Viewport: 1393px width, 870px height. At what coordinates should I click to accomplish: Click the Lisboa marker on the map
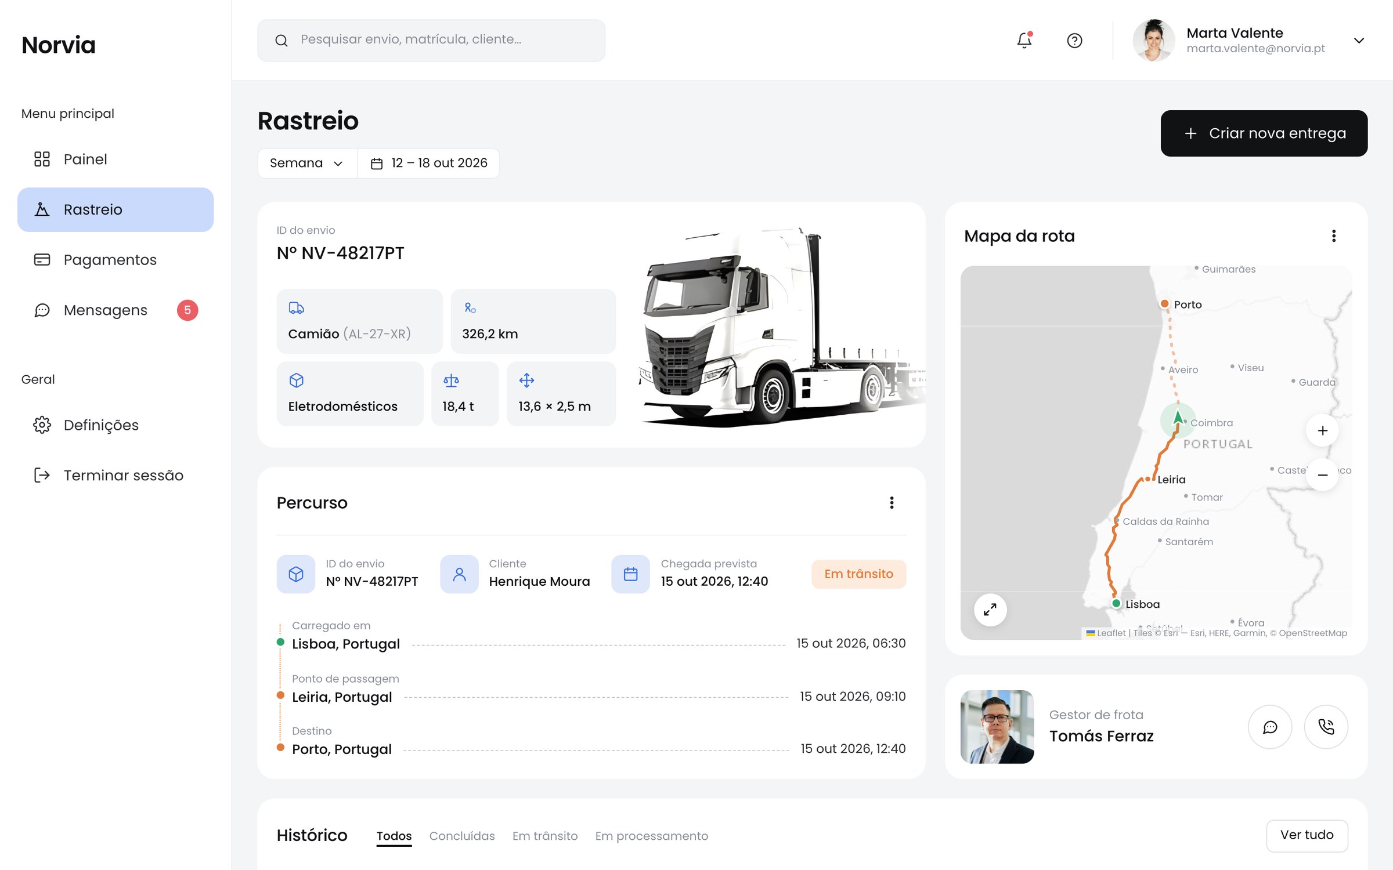pyautogui.click(x=1116, y=604)
